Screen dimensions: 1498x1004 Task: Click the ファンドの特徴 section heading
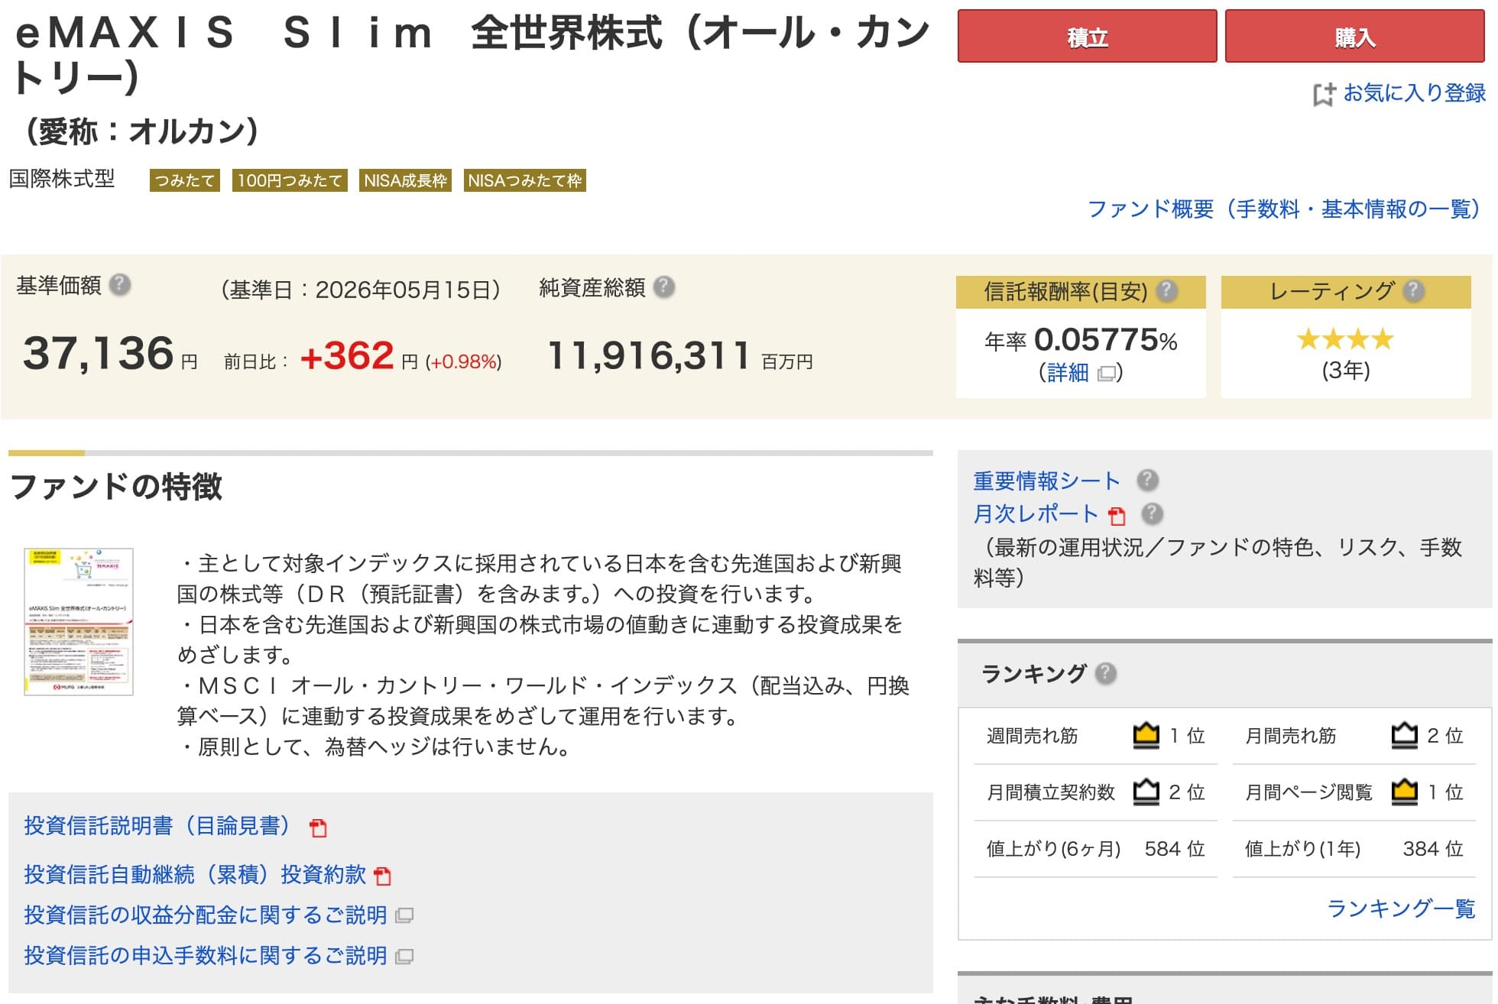pyautogui.click(x=115, y=487)
